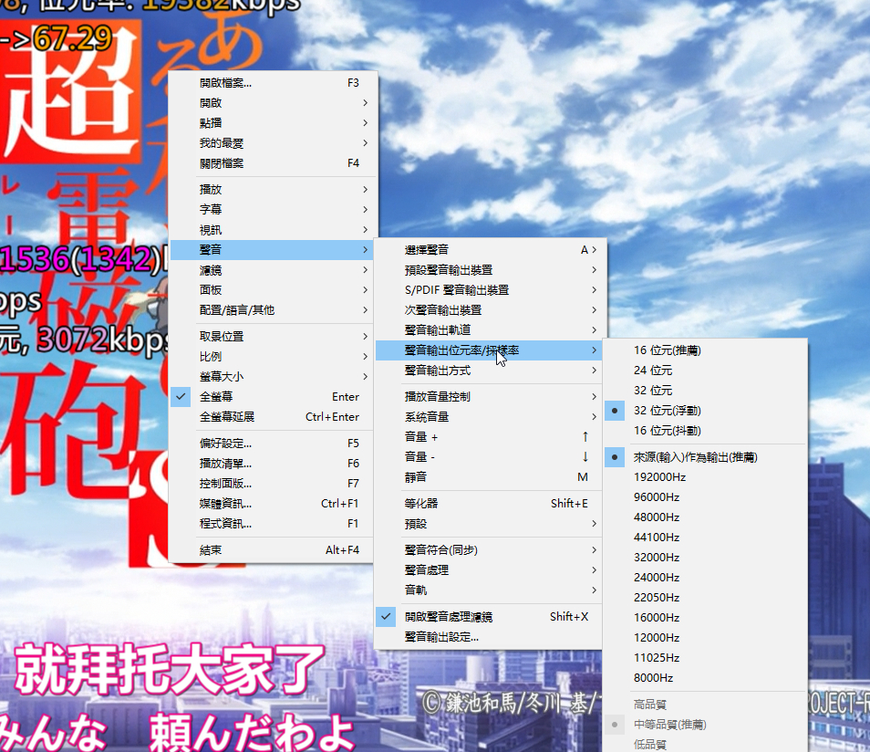Open 媒體資訊... entry
Screen dimensions: 870x752
(x=273, y=503)
